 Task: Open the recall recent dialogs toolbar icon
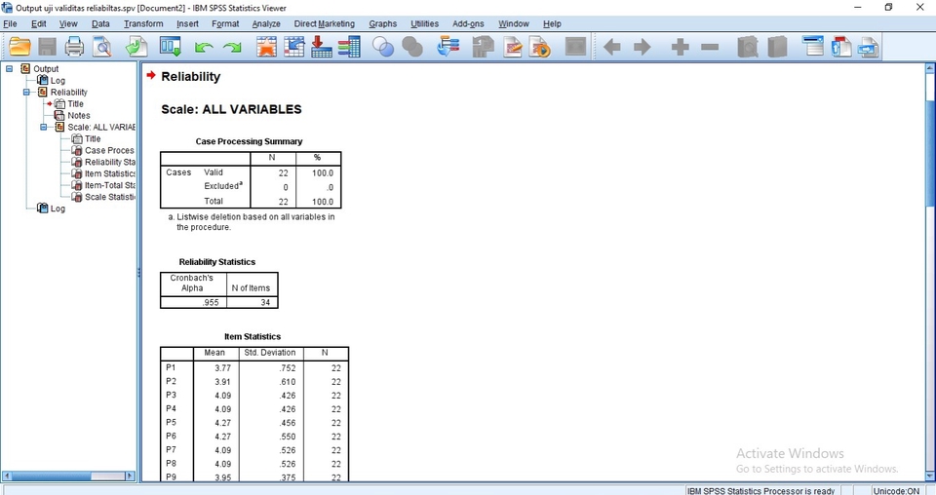tap(170, 47)
